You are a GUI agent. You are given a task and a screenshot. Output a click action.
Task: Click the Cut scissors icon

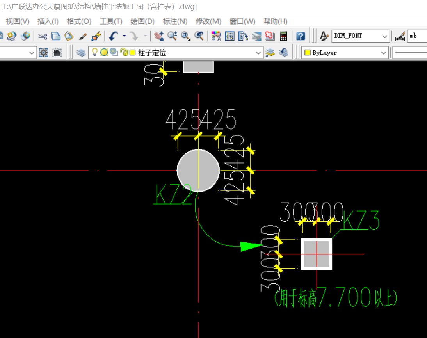pos(43,36)
